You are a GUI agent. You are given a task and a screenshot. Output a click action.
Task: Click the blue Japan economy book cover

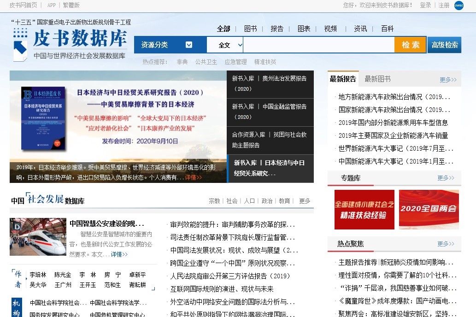pos(43,118)
